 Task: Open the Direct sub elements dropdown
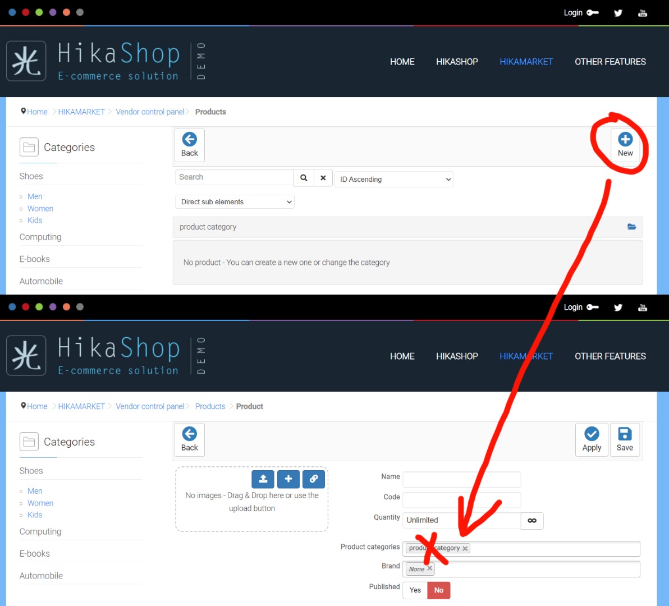235,201
